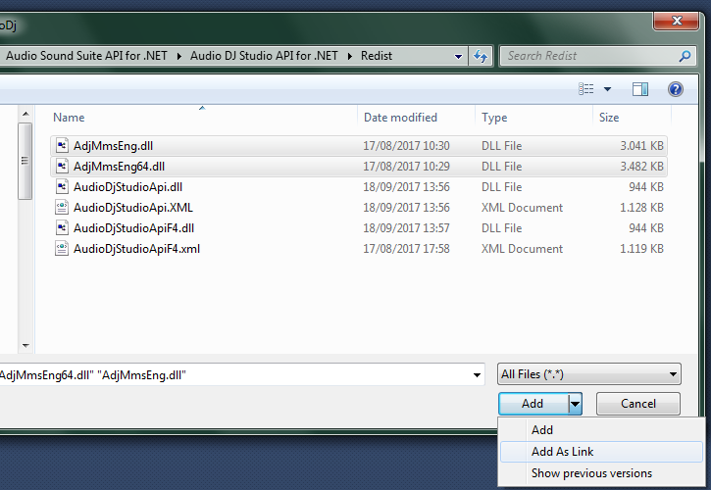
Task: Click the AudioDjStudioApi.XML file icon
Action: pos(62,208)
